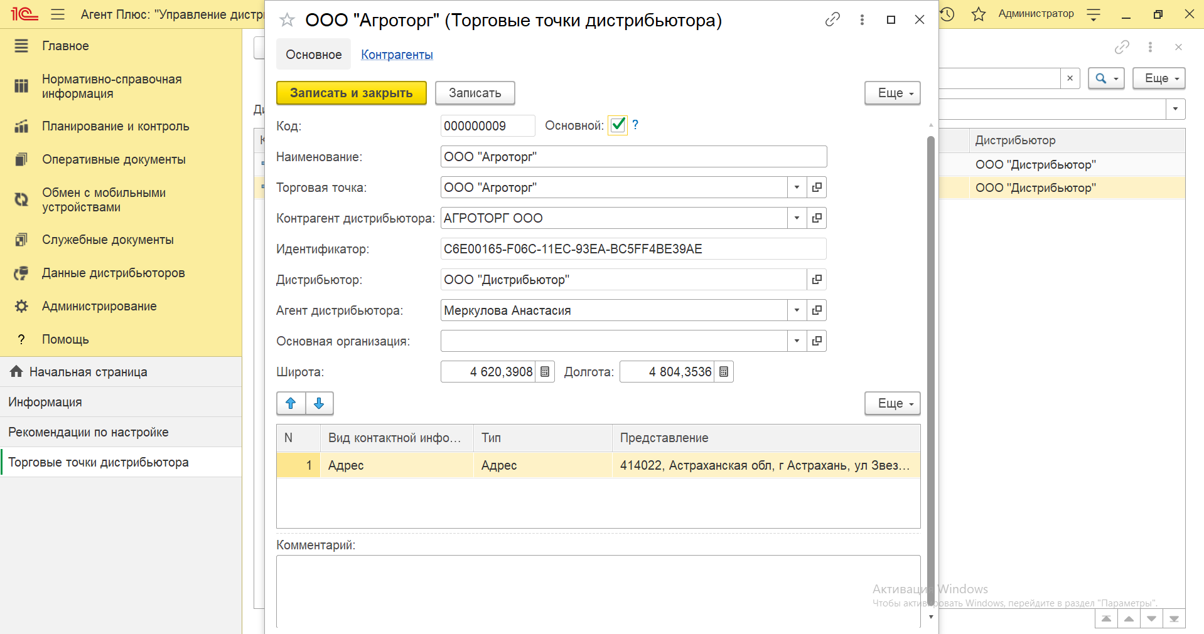The image size is (1204, 634).
Task: Select the Адрес row in contact table
Action: (598, 465)
